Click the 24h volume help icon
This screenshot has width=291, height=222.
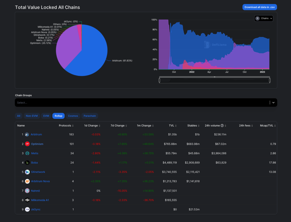[x=222, y=125]
